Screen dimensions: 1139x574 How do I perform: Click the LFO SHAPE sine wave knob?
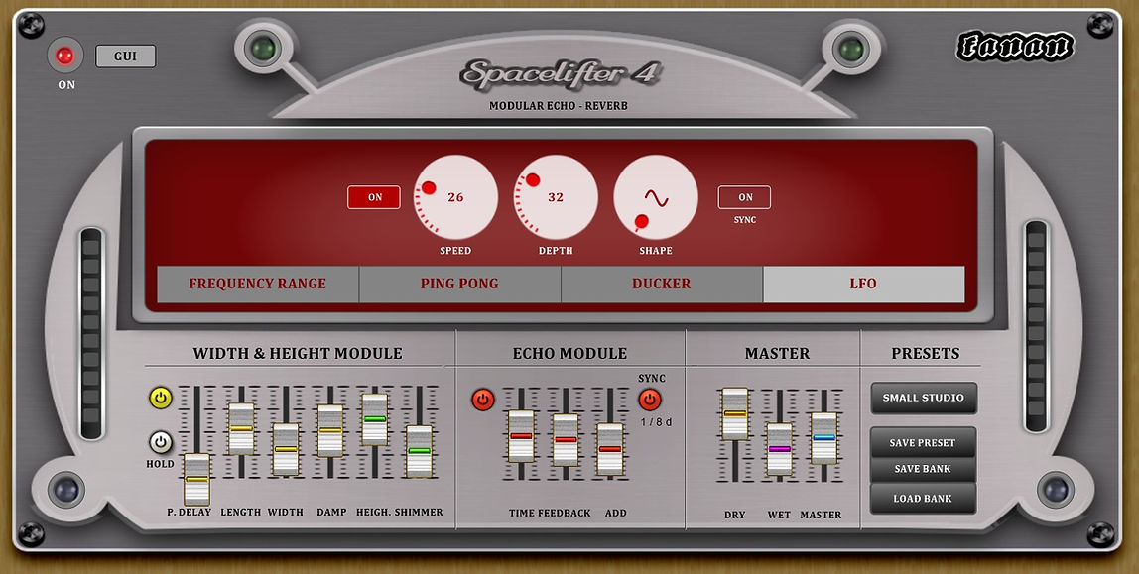coord(656,197)
